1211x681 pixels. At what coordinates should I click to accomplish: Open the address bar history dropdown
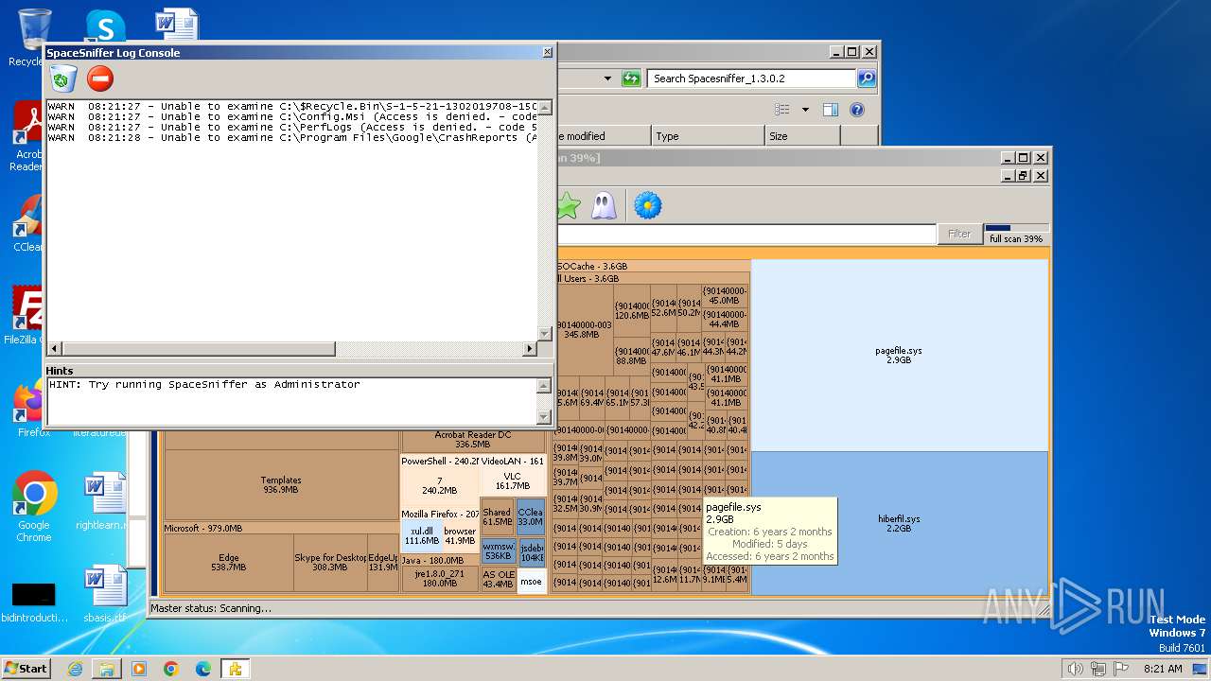pos(607,79)
